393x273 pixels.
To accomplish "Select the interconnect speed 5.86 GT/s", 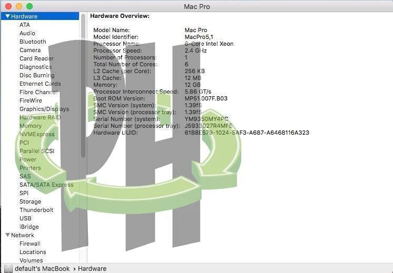I will (x=198, y=92).
